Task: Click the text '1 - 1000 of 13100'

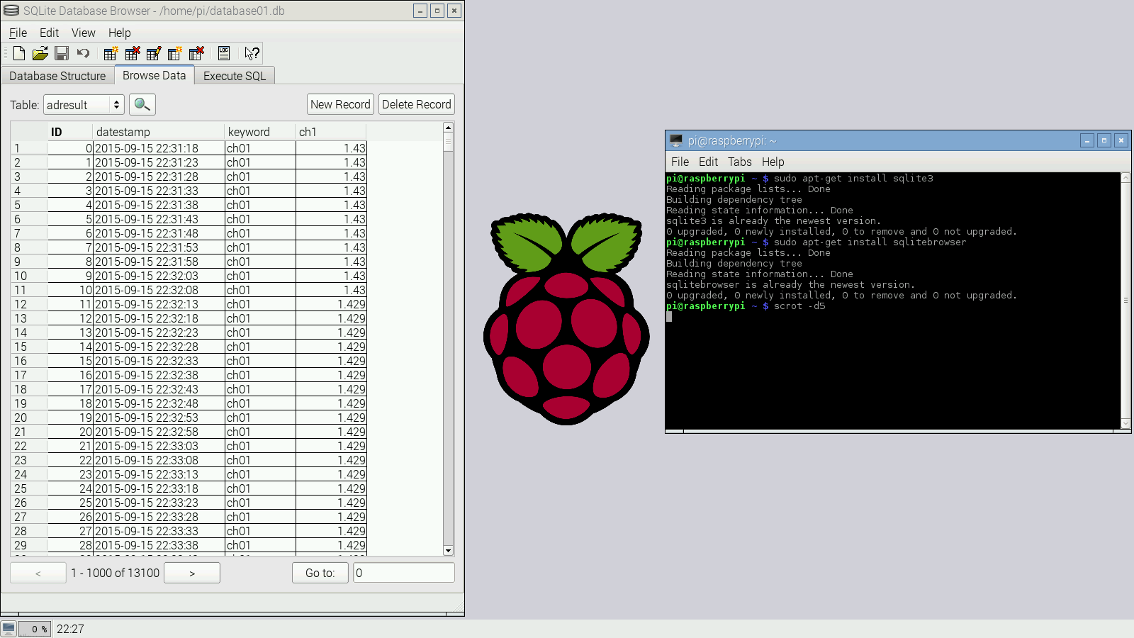Action: [x=115, y=573]
